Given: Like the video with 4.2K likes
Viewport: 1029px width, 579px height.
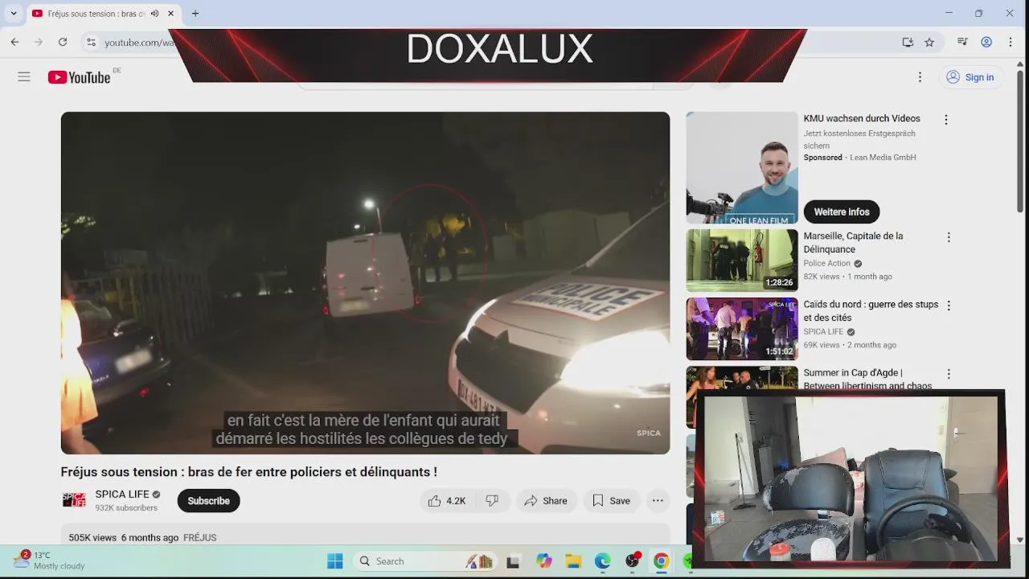Looking at the screenshot, I should pos(447,501).
